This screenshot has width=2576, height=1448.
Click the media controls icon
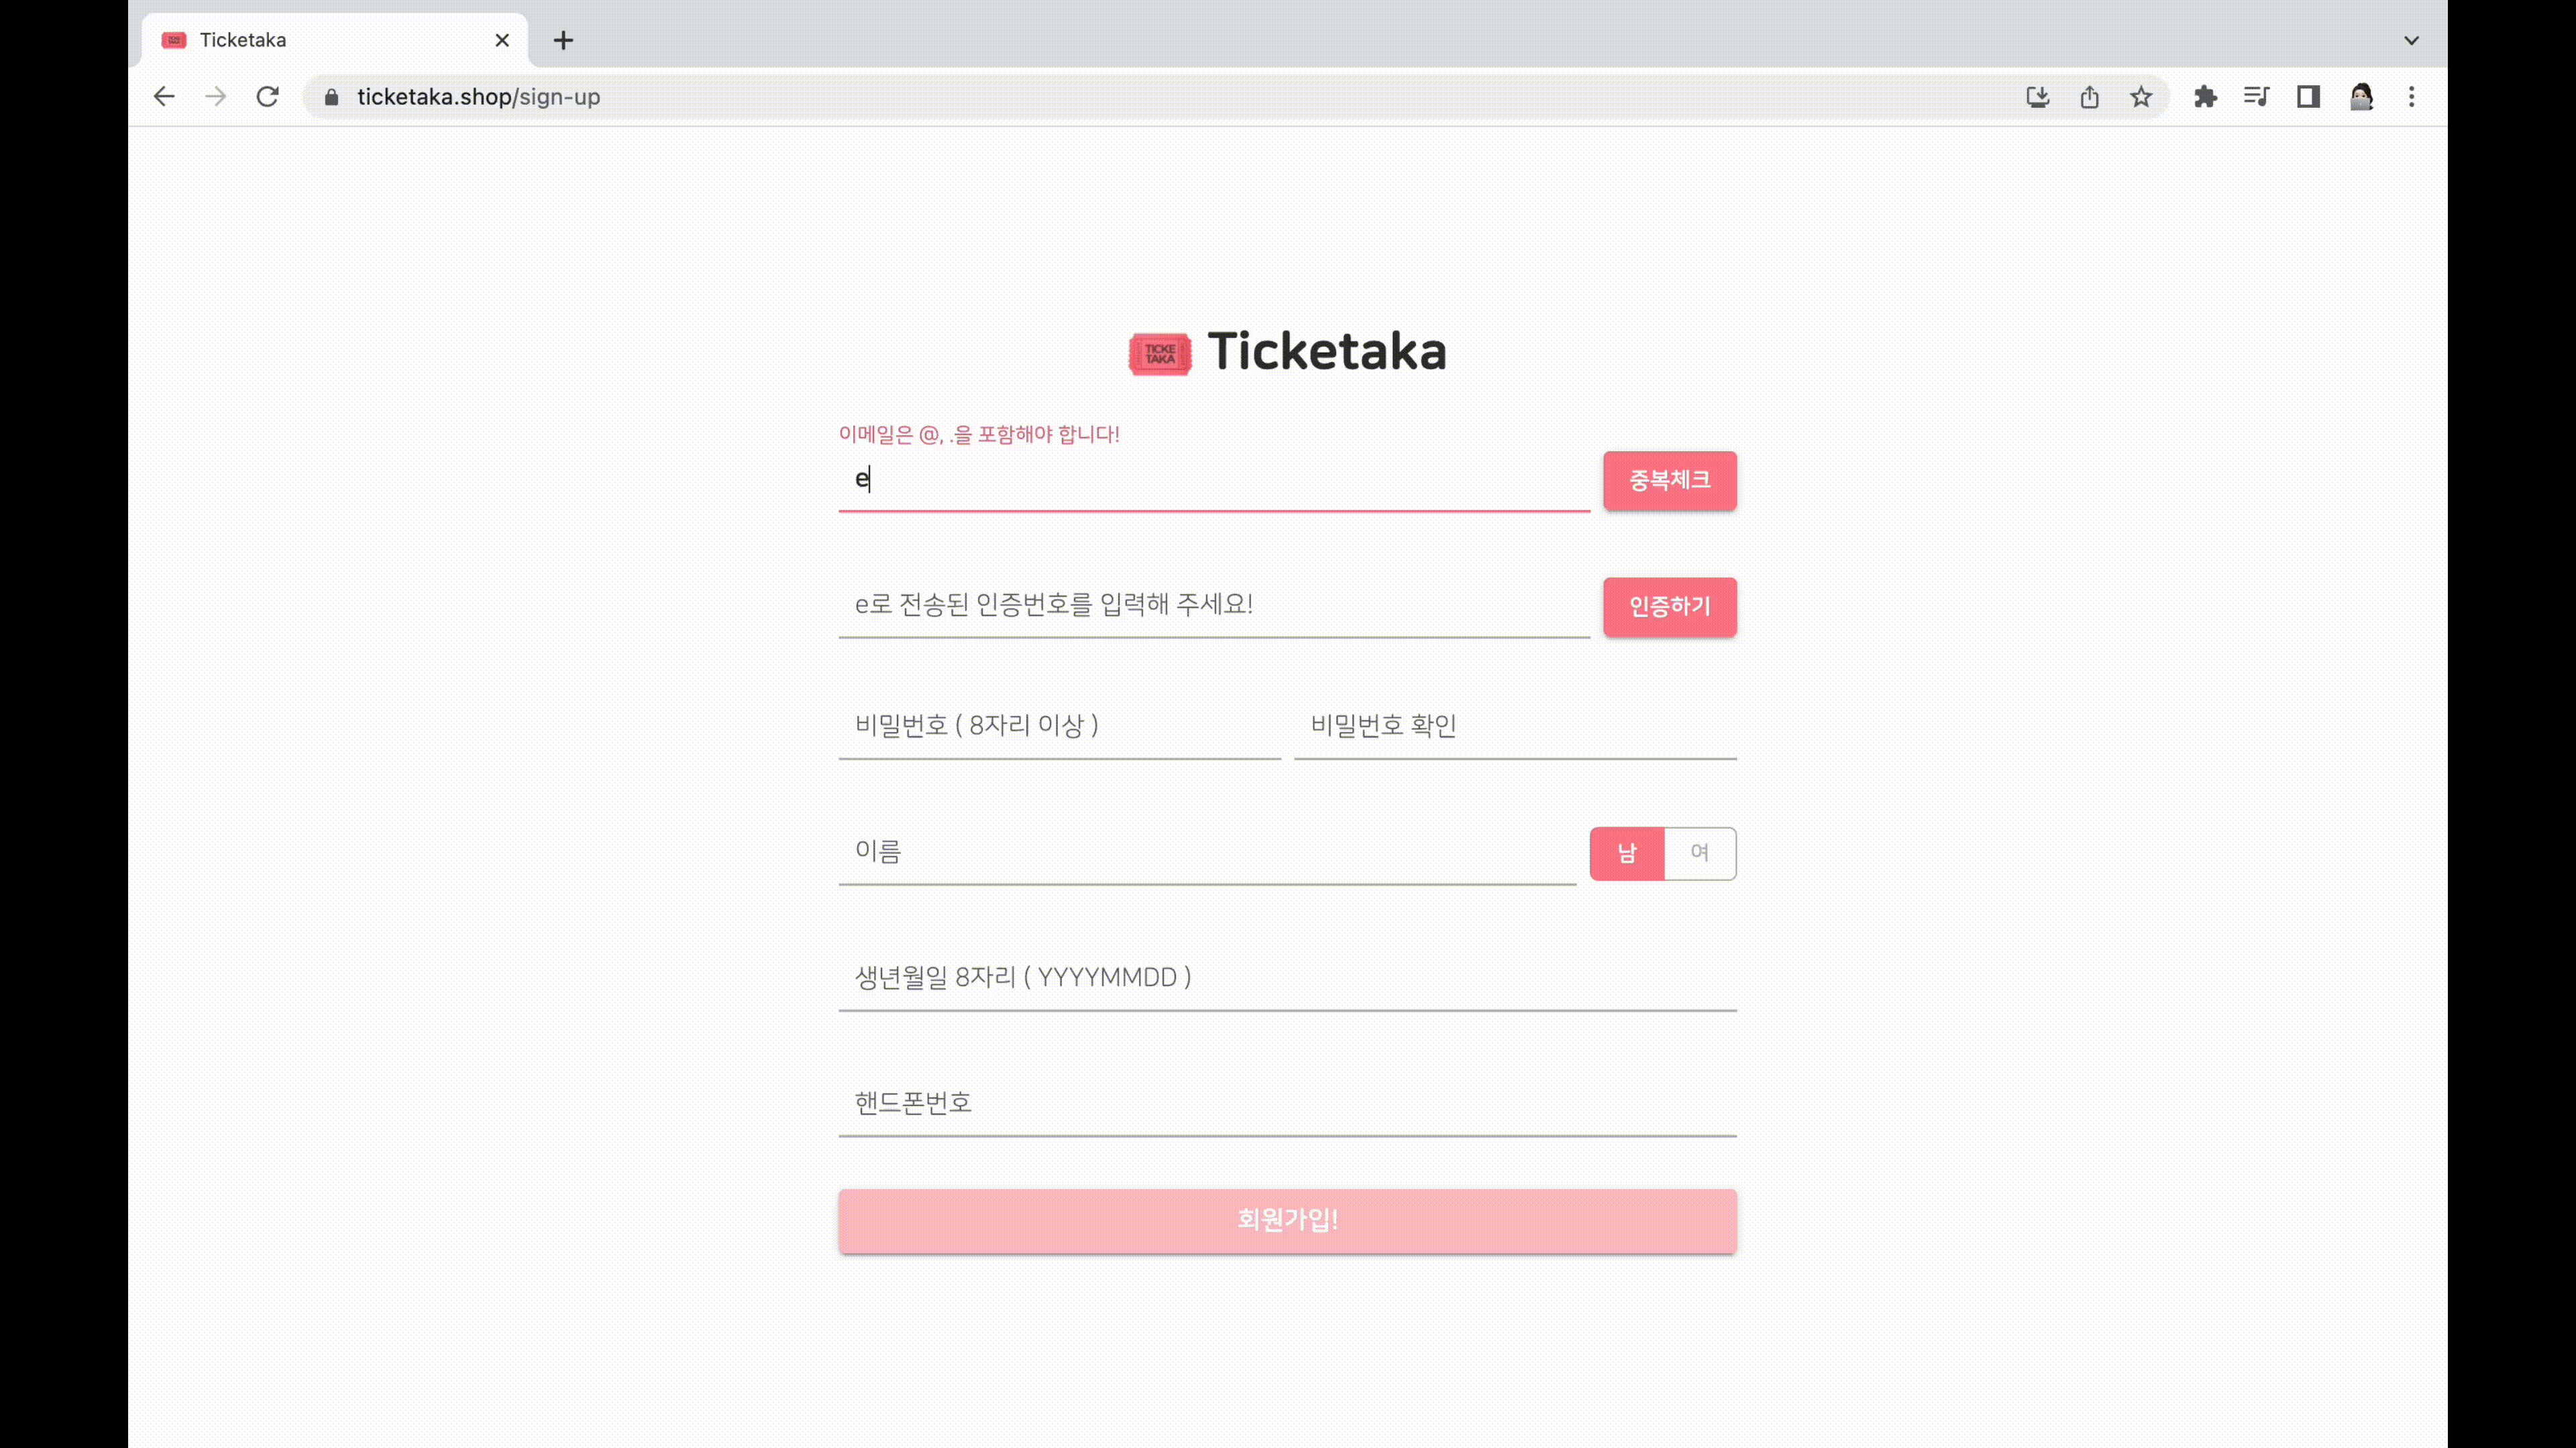click(2256, 97)
